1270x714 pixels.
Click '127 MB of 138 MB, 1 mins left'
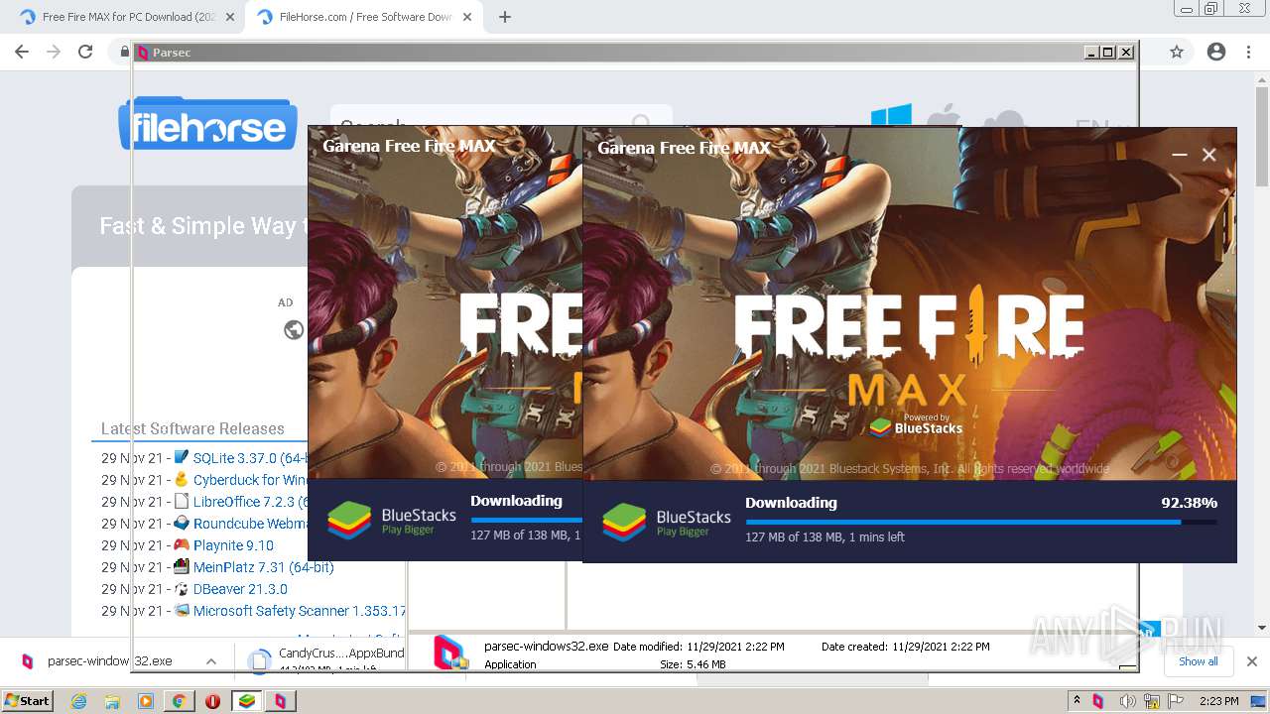825,536
